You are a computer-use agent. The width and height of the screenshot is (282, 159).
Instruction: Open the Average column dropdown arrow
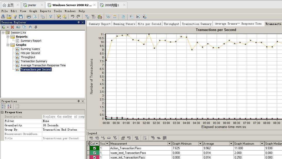[x=231, y=143]
